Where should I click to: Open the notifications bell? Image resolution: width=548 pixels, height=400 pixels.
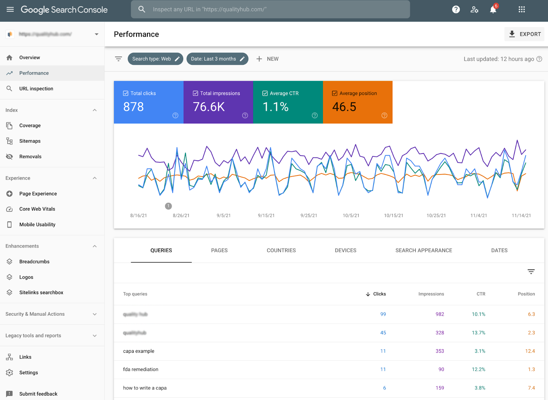pos(493,10)
